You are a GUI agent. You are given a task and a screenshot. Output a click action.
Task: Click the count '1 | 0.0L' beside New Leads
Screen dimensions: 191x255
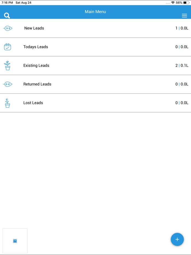[x=182, y=28]
